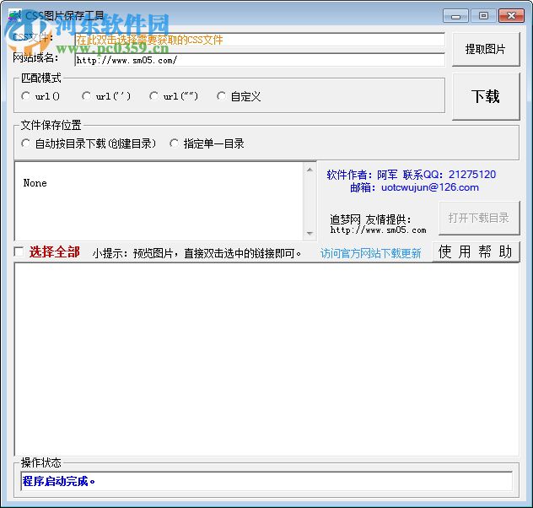The width and height of the screenshot is (533, 508).
Task: Click the 提取图片 button
Action: tap(486, 49)
